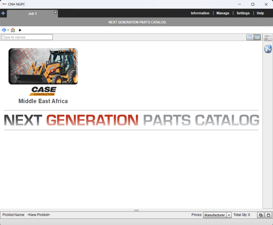
Task: Focus the Type to narrow field
Action: [x=27, y=37]
